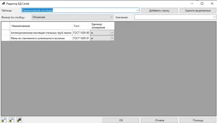
Task: Confirm with the OK button
Action: (x=121, y=120)
